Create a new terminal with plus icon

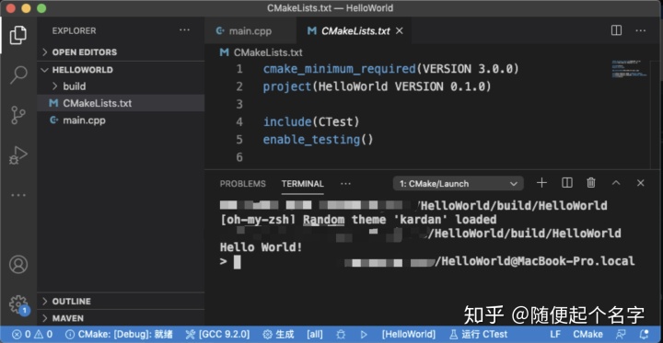[x=541, y=182]
